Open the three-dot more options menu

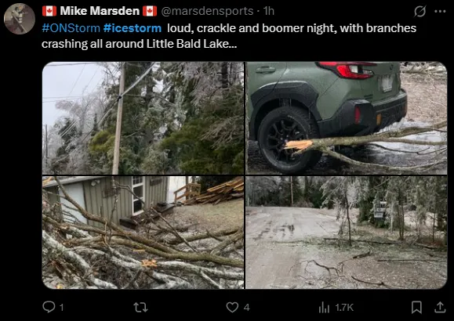point(440,12)
